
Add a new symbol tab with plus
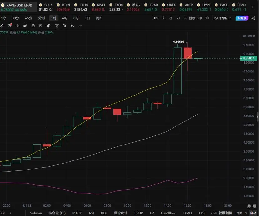(253, 7)
